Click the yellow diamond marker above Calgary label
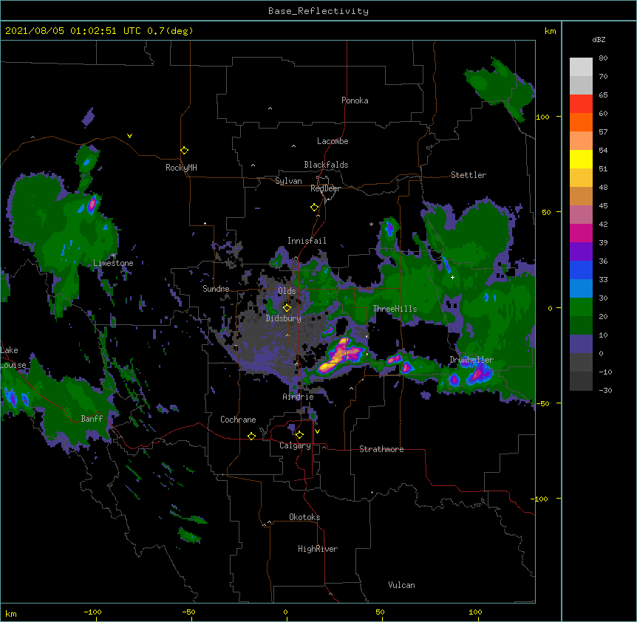This screenshot has width=637, height=622. tap(299, 435)
